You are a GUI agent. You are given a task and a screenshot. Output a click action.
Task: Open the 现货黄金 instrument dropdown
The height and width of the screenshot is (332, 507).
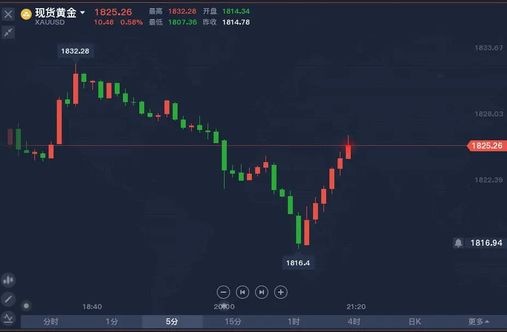point(81,12)
